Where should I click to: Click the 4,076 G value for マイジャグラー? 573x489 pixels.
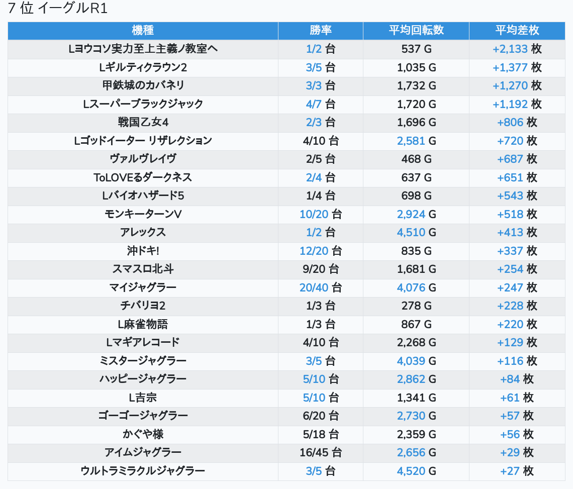(x=416, y=287)
